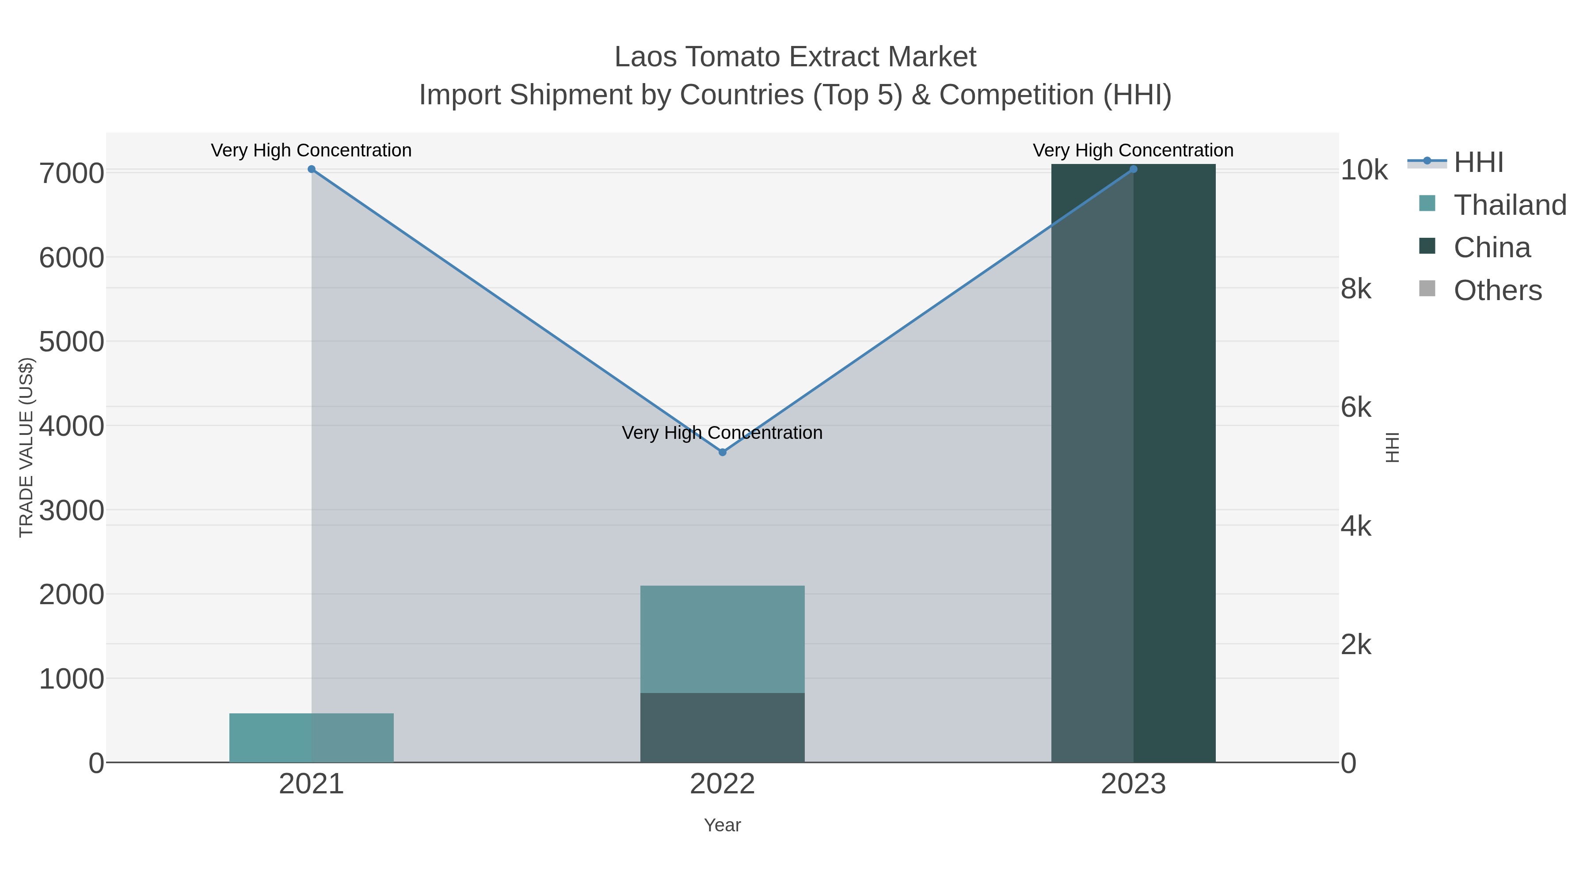Click the 2021 Very High Concentration annotation
The image size is (1591, 895).
(311, 150)
